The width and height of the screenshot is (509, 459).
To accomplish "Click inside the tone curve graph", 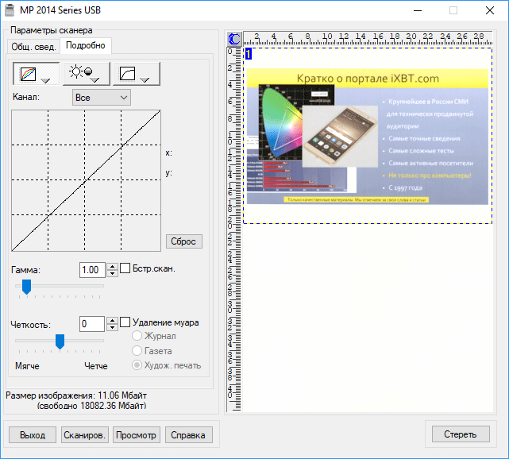I will [86, 180].
